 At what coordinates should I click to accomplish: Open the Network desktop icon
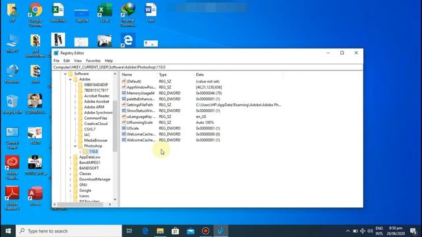[12, 74]
